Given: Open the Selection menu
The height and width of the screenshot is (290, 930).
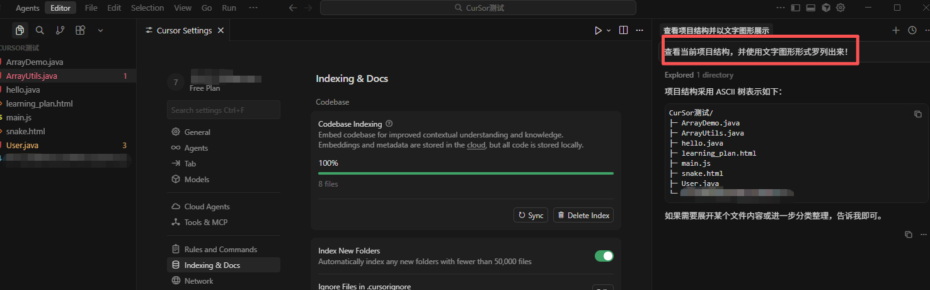Looking at the screenshot, I should (147, 8).
